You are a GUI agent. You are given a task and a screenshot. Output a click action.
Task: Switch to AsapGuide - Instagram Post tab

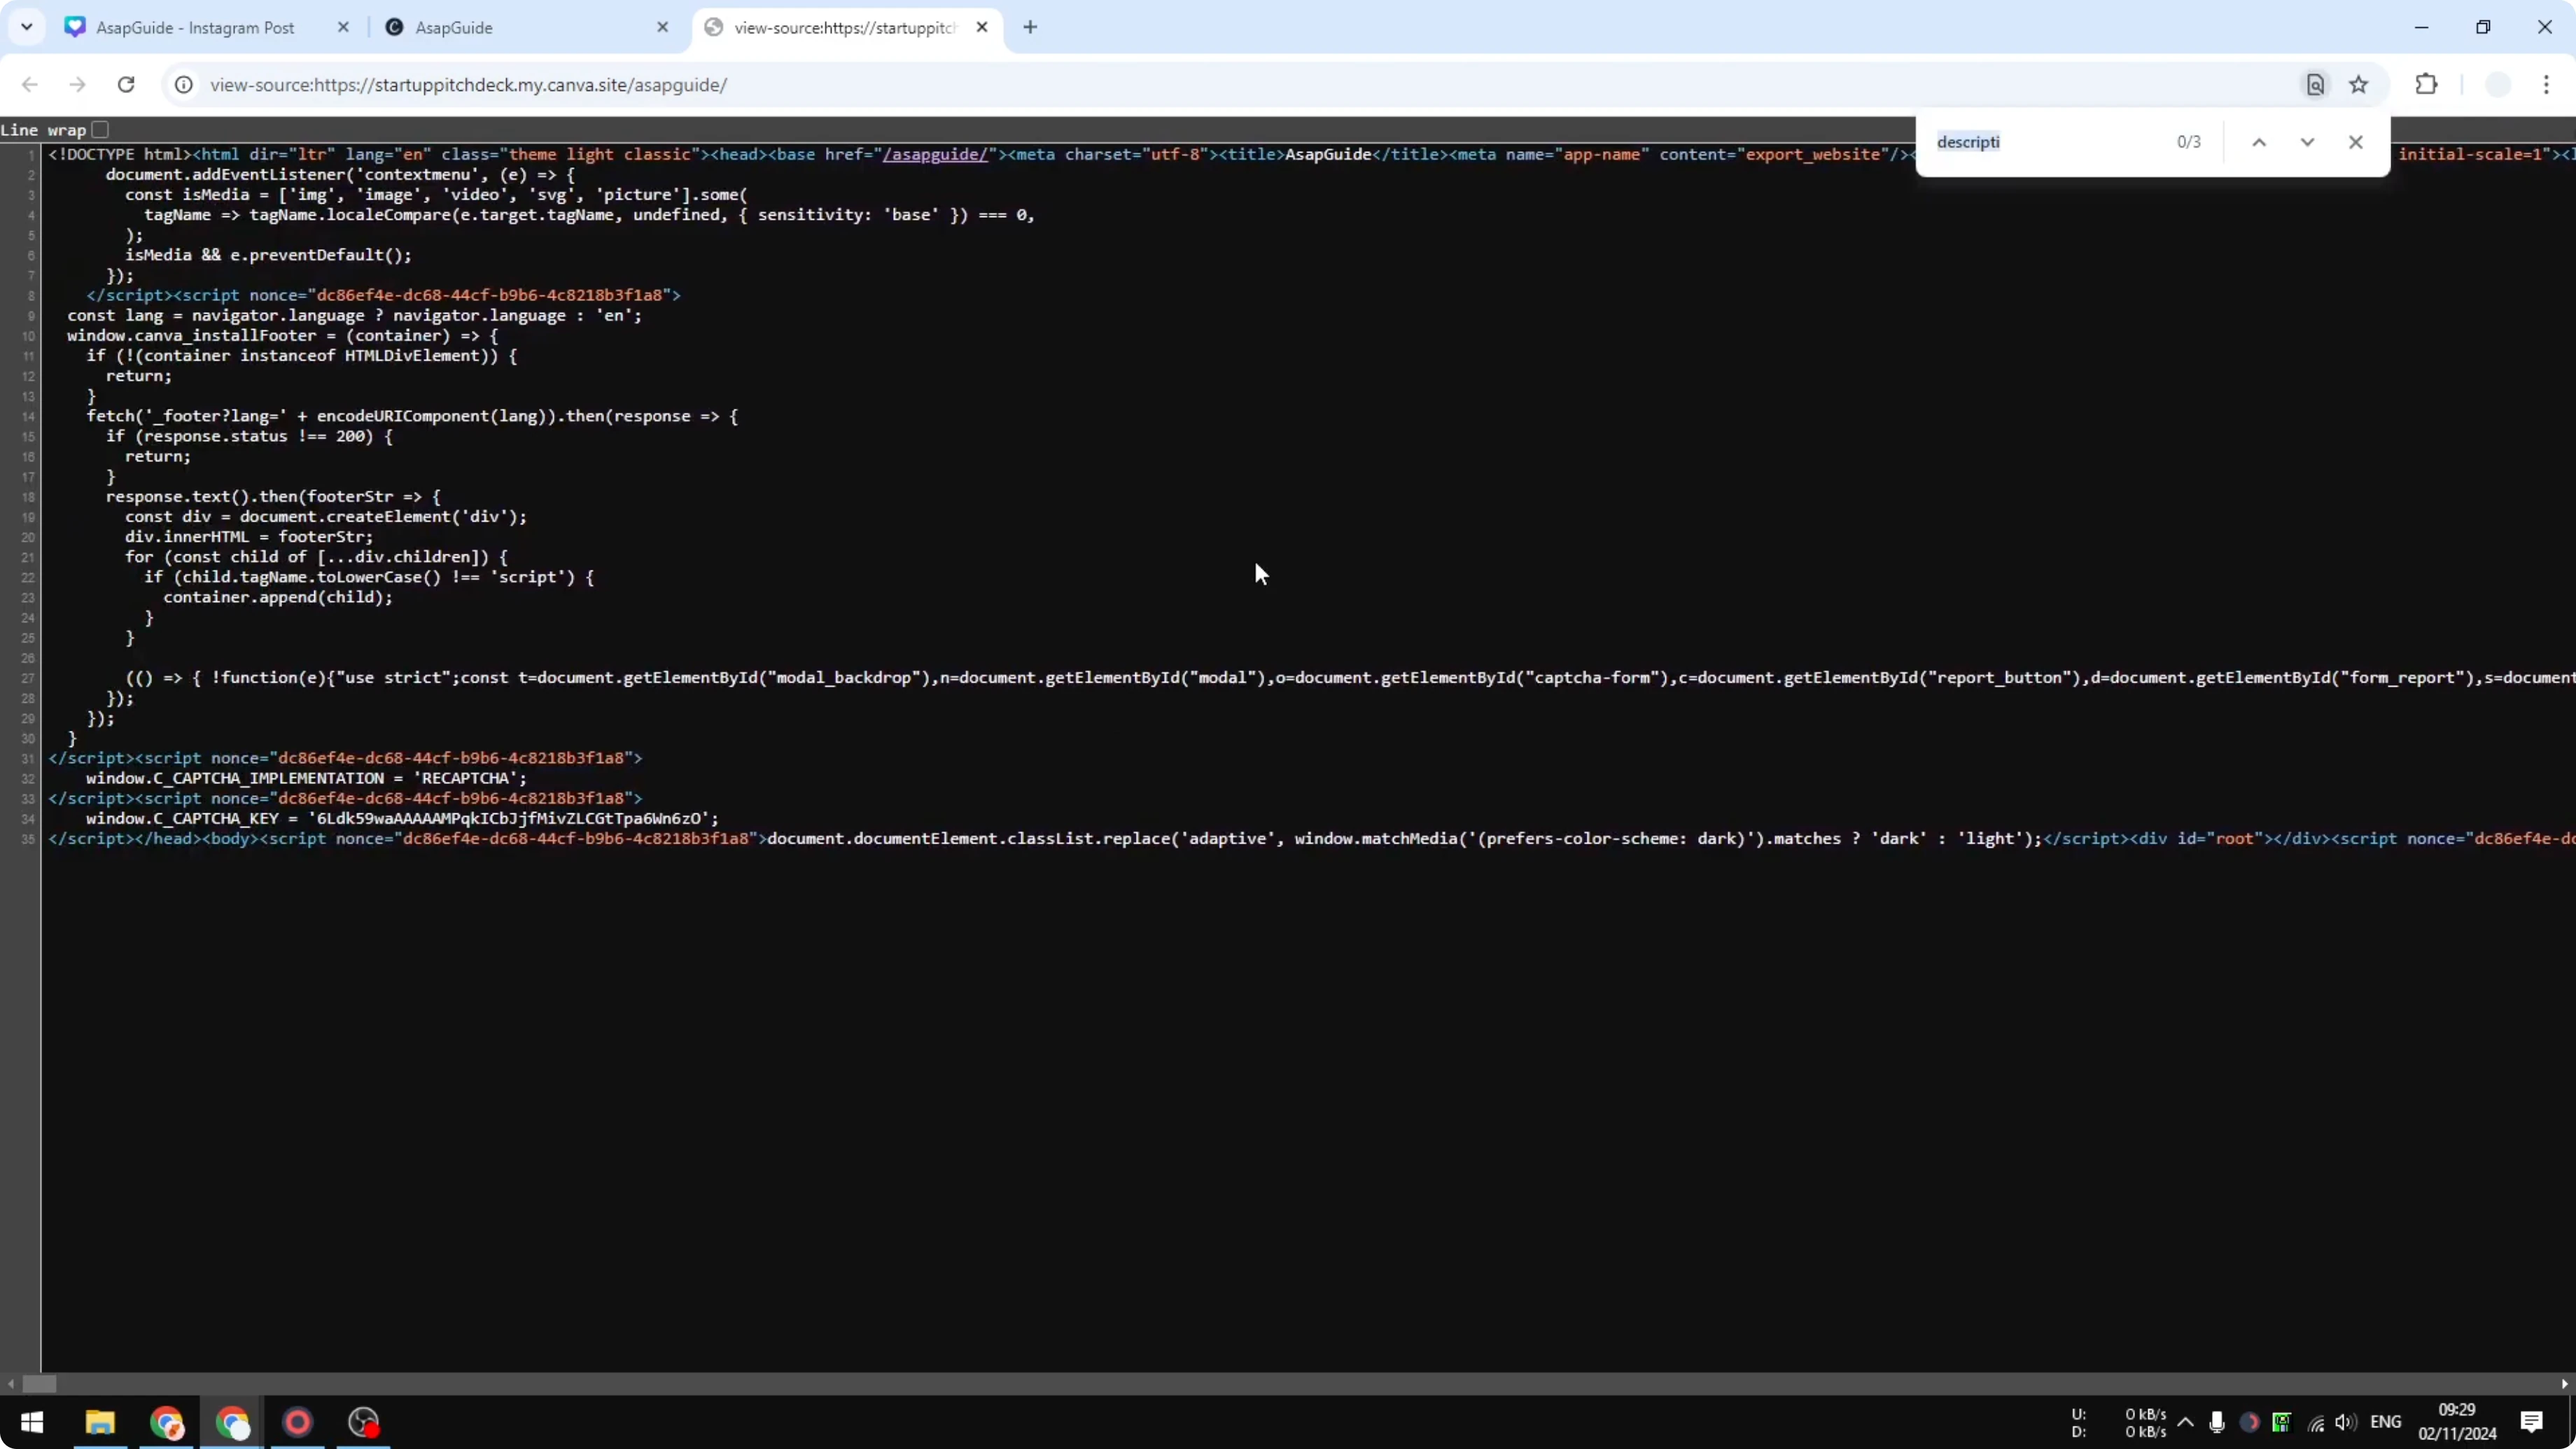pos(195,28)
